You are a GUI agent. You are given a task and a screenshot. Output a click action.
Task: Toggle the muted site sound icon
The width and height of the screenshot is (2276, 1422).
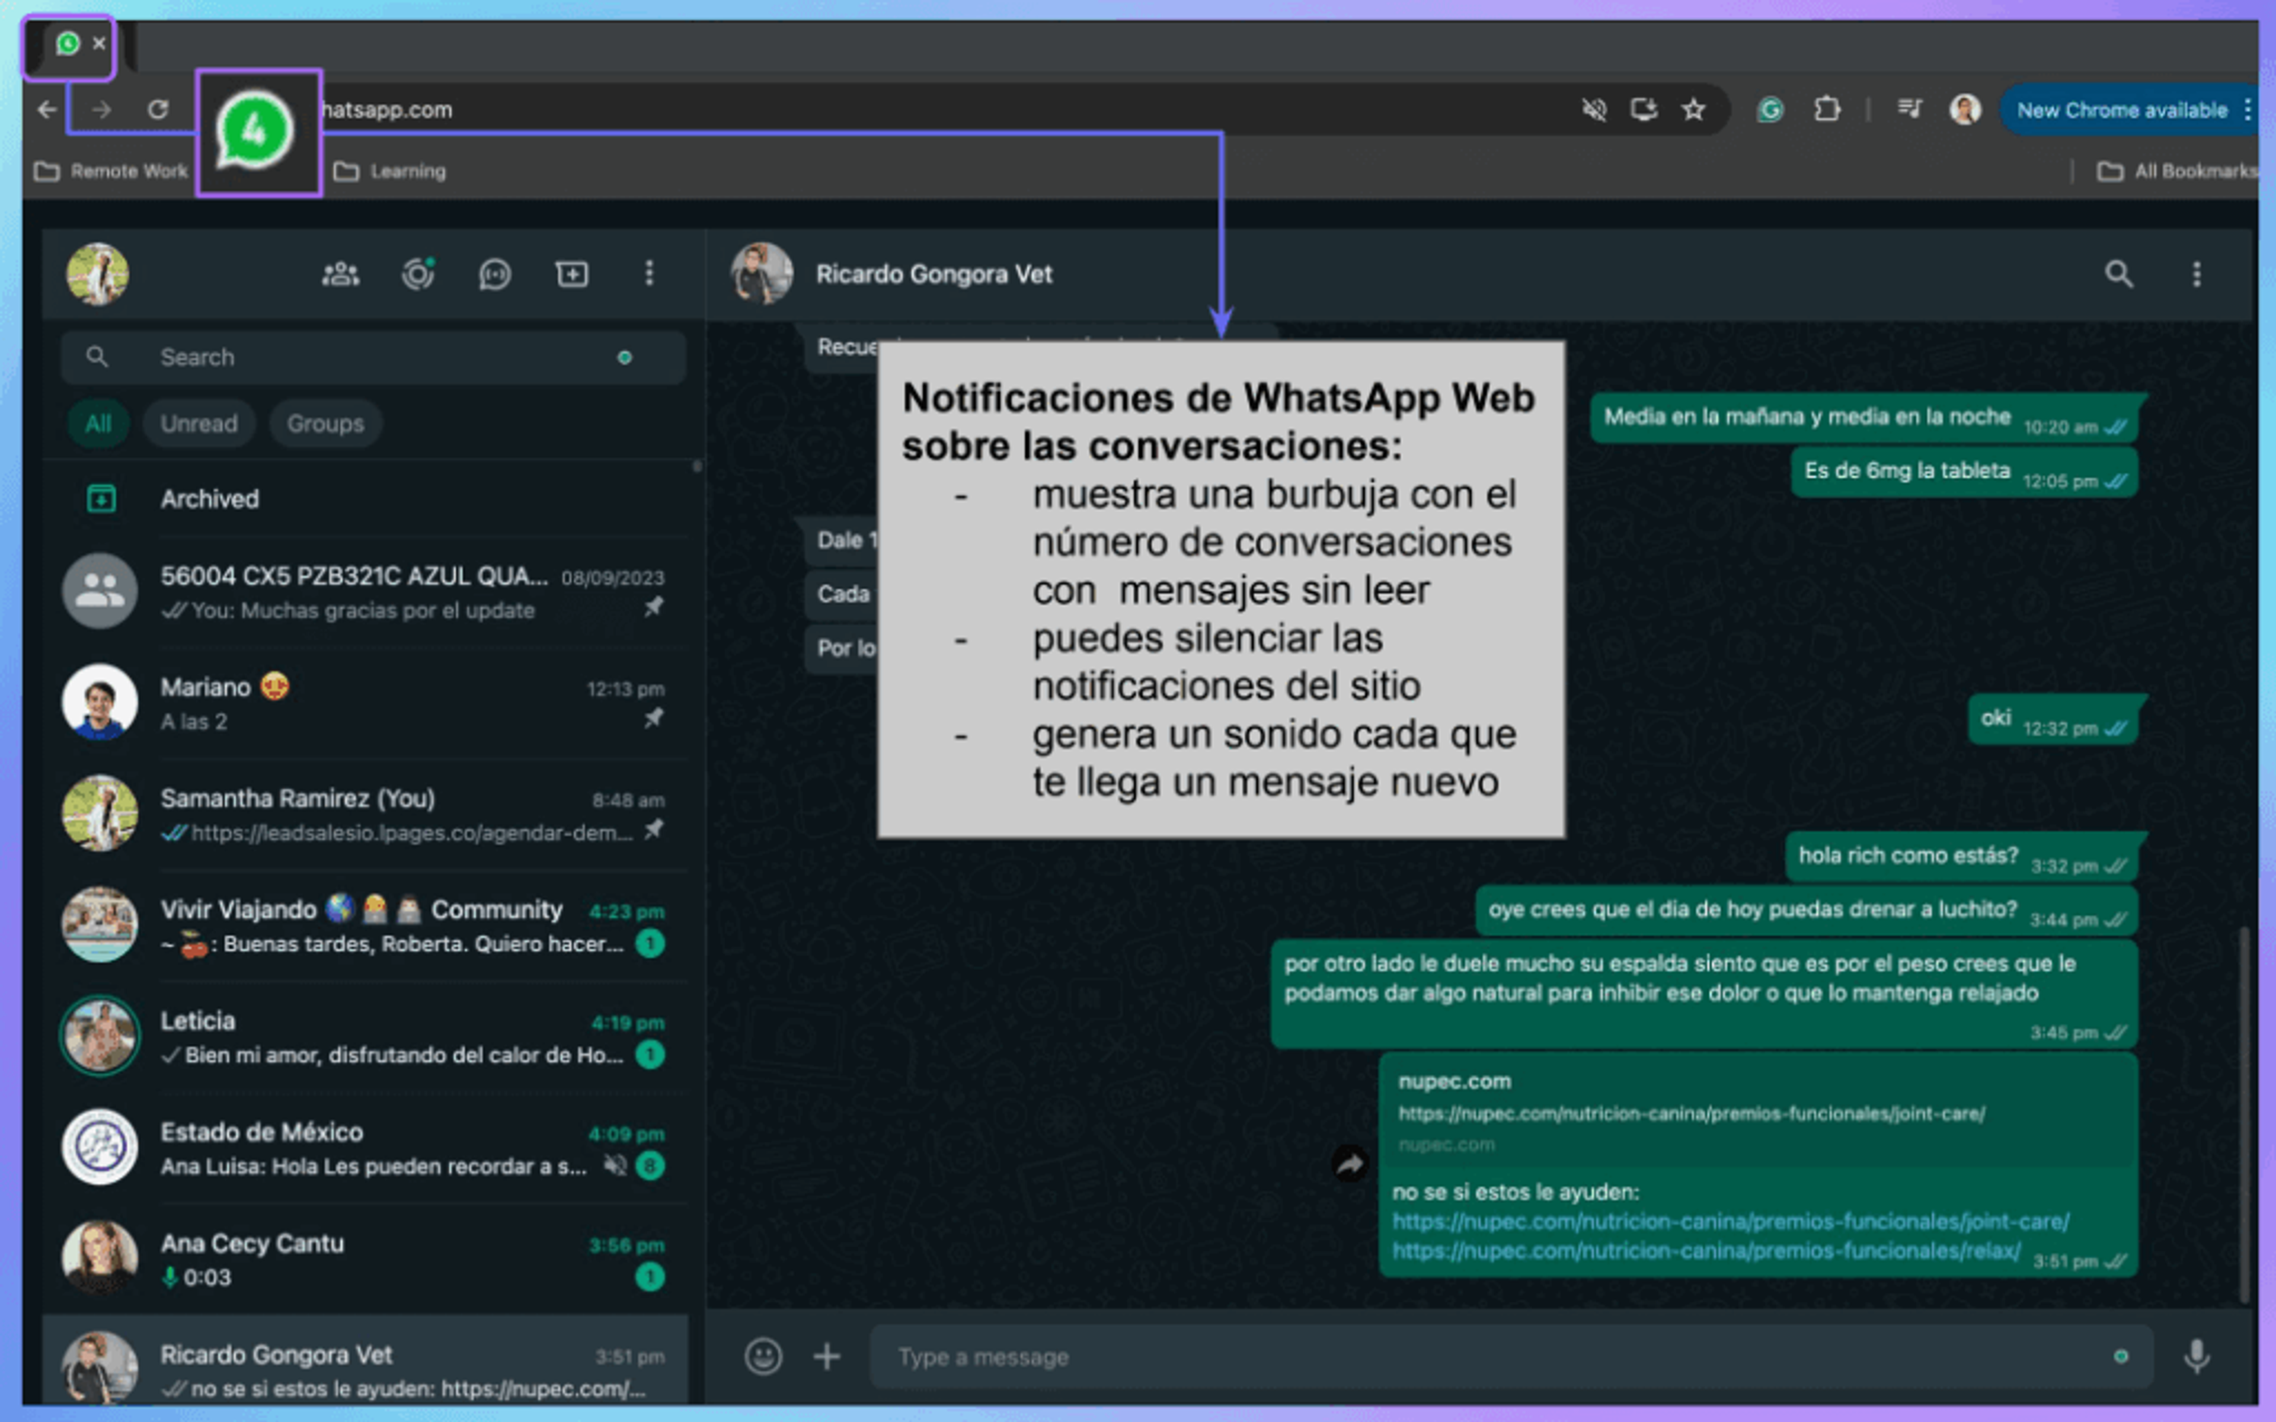1593,110
